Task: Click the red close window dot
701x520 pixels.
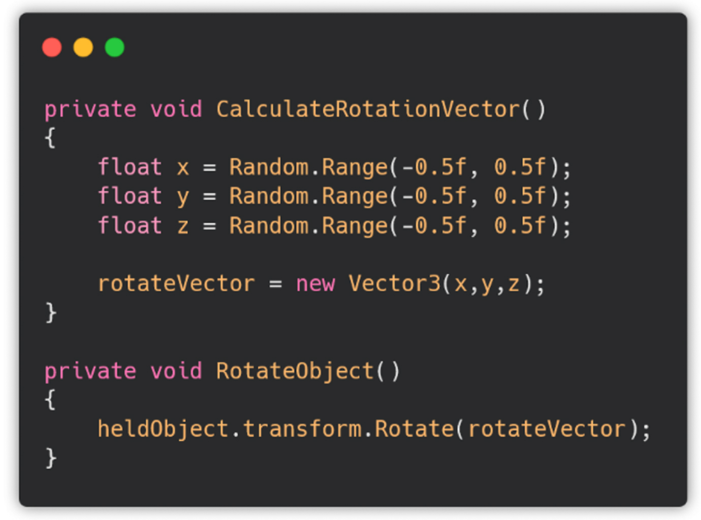Action: click(x=52, y=47)
